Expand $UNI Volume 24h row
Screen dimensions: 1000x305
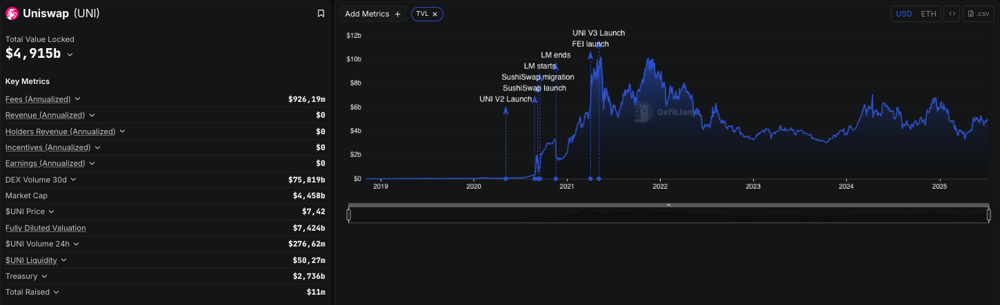coord(77,244)
